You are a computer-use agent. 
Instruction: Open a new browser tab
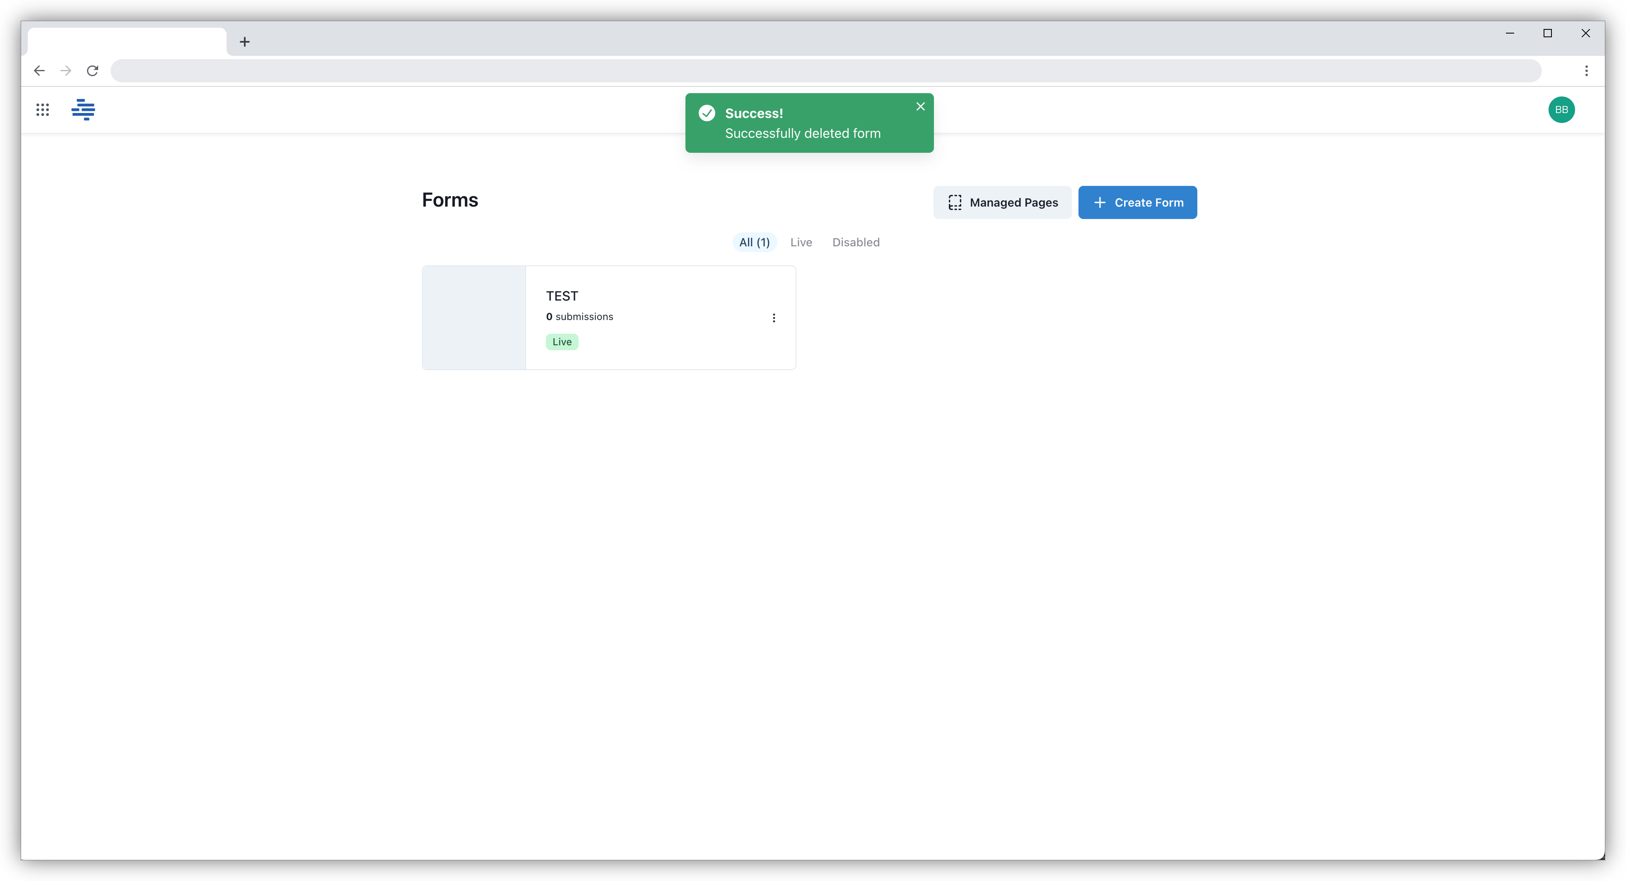[245, 42]
